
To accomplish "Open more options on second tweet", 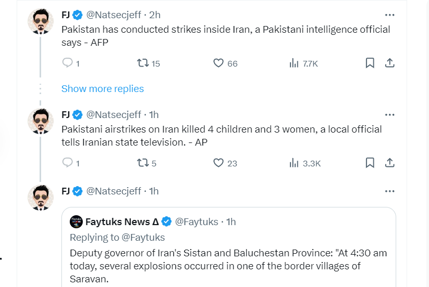I will click(389, 114).
